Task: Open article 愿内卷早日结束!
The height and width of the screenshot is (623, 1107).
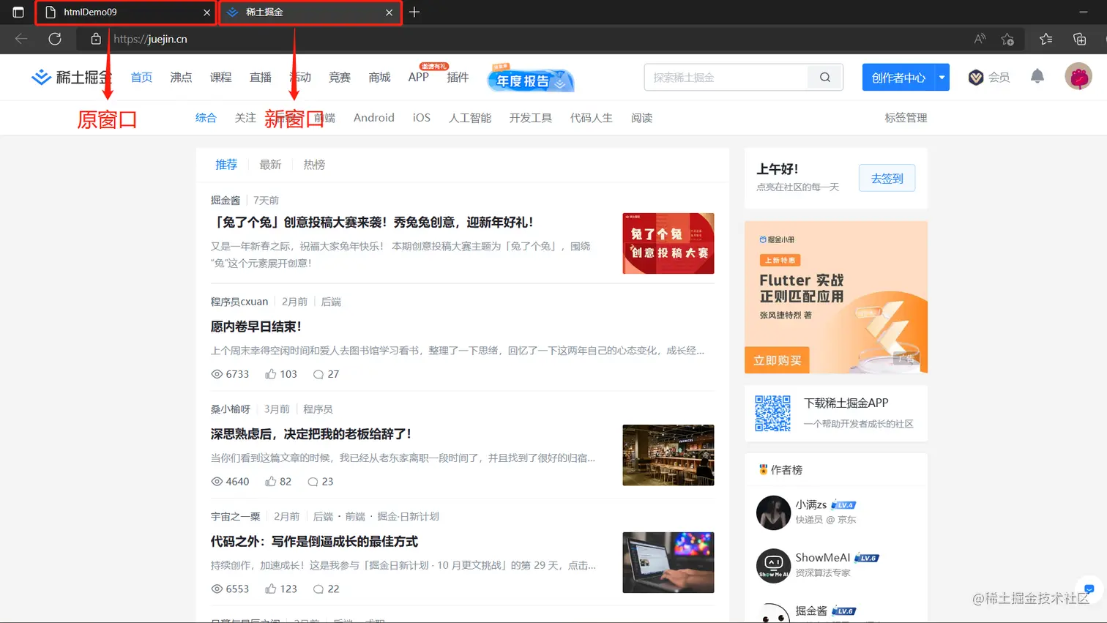Action: coord(256,327)
